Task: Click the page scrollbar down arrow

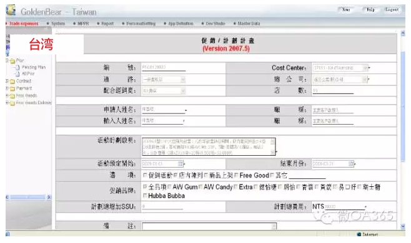Action: point(403,227)
